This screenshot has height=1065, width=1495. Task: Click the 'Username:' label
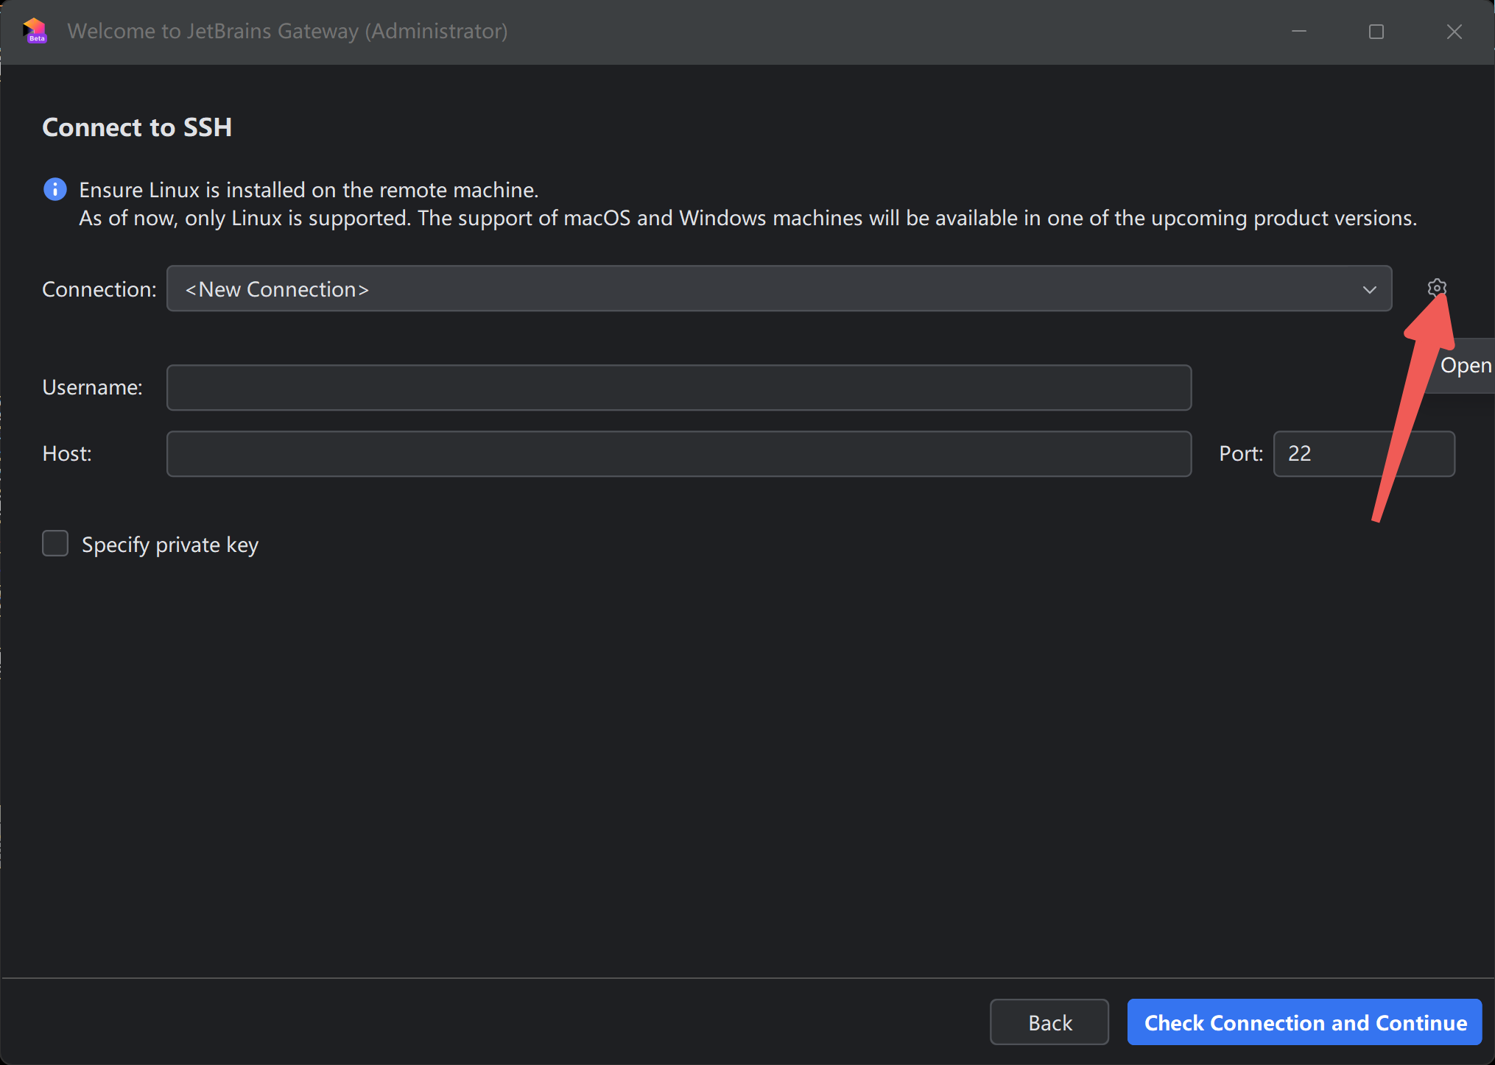[x=93, y=387]
